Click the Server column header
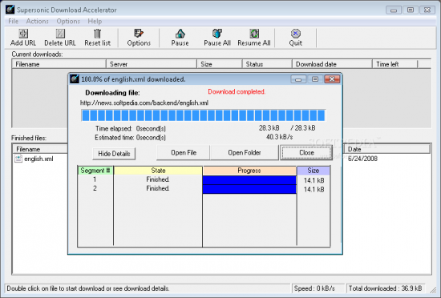 tap(152, 64)
